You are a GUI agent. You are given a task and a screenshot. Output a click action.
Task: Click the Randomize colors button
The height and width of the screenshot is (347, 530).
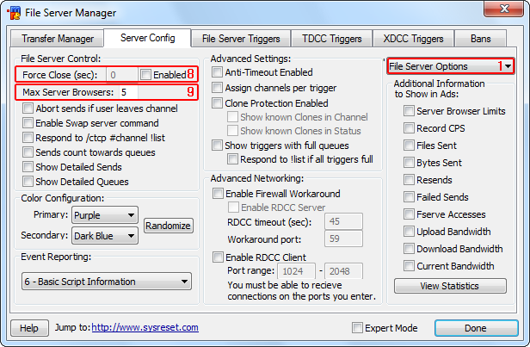[x=168, y=226]
